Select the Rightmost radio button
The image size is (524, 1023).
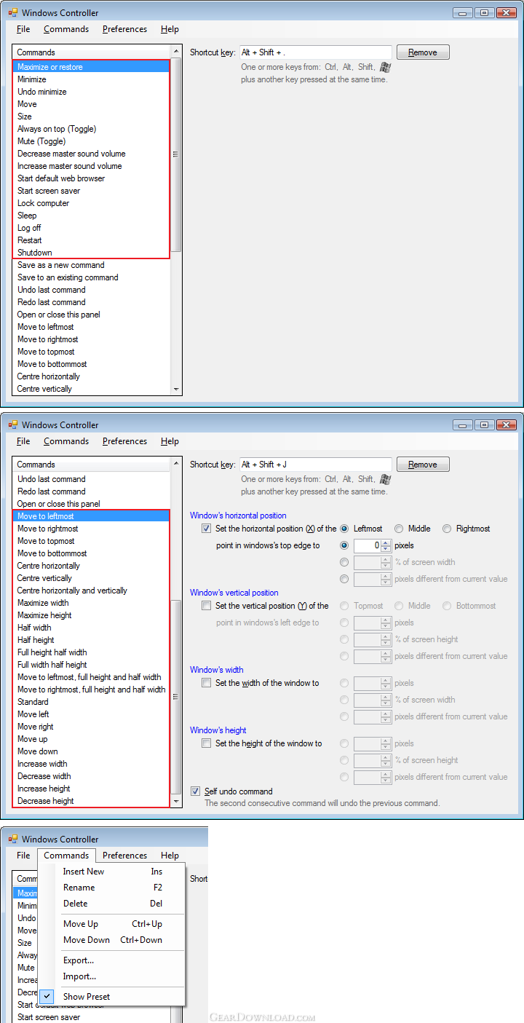pyautogui.click(x=447, y=529)
